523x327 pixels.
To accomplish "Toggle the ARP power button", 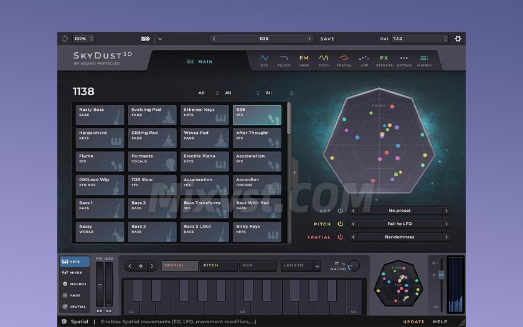I will pos(340,211).
